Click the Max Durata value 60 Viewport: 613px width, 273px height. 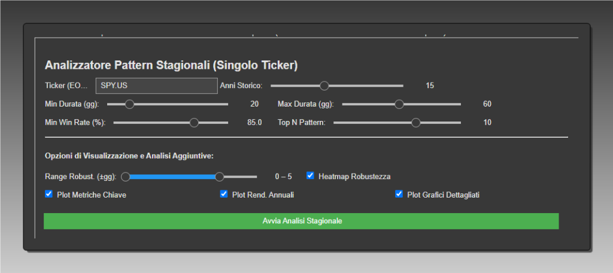point(487,104)
